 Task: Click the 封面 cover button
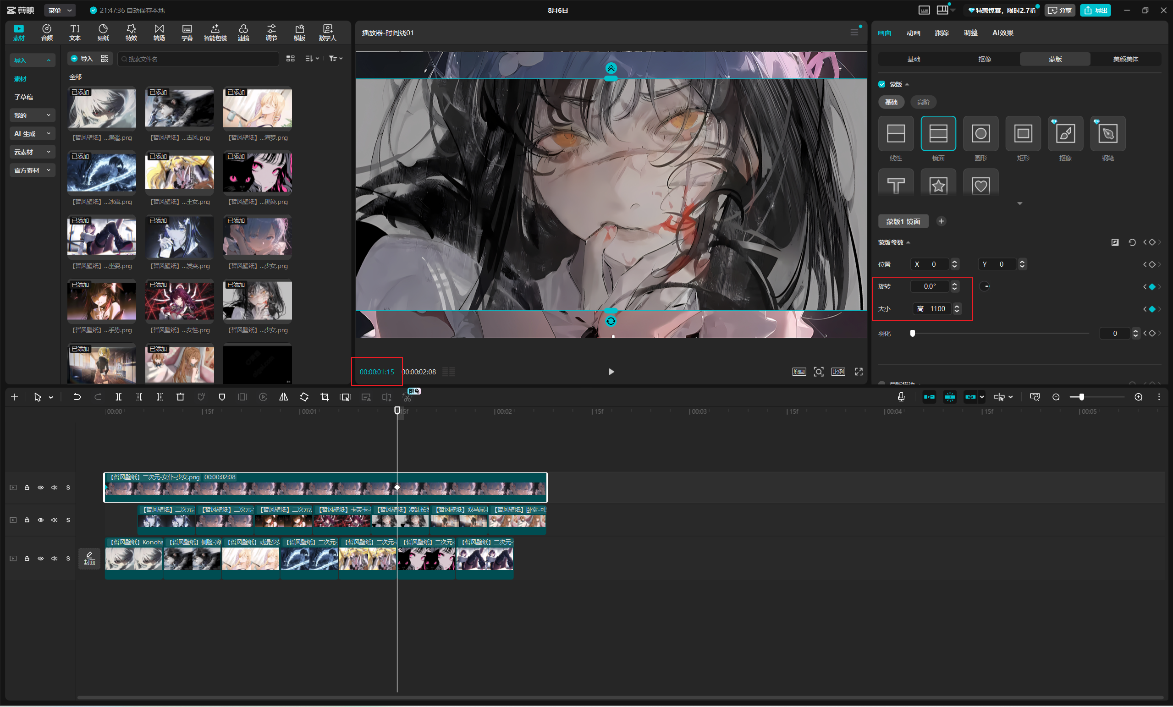[x=89, y=558]
